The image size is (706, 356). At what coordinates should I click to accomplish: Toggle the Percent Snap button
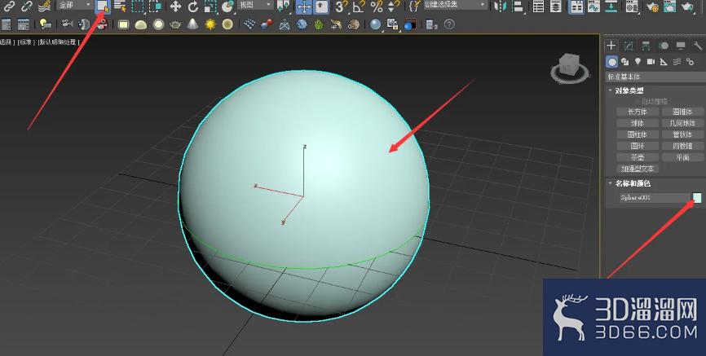point(377,7)
